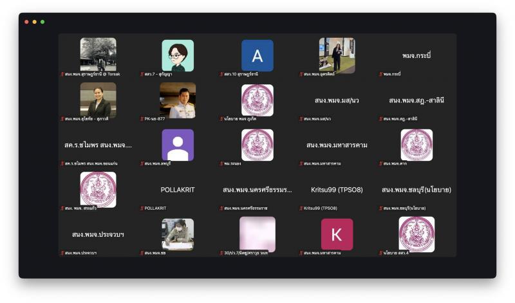
Task: Click muted mic icon beside Kritsu99 (TPSO8) label
Action: [301, 208]
